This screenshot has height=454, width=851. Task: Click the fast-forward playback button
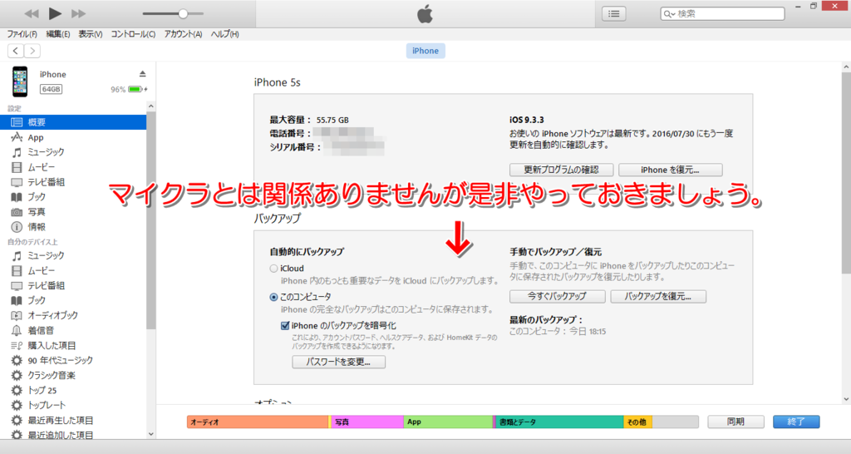point(79,13)
